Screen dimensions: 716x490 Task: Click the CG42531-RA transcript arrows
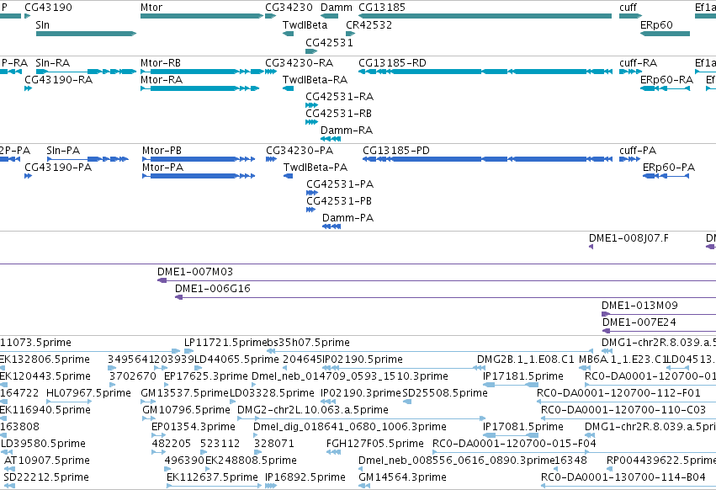pyautogui.click(x=312, y=105)
